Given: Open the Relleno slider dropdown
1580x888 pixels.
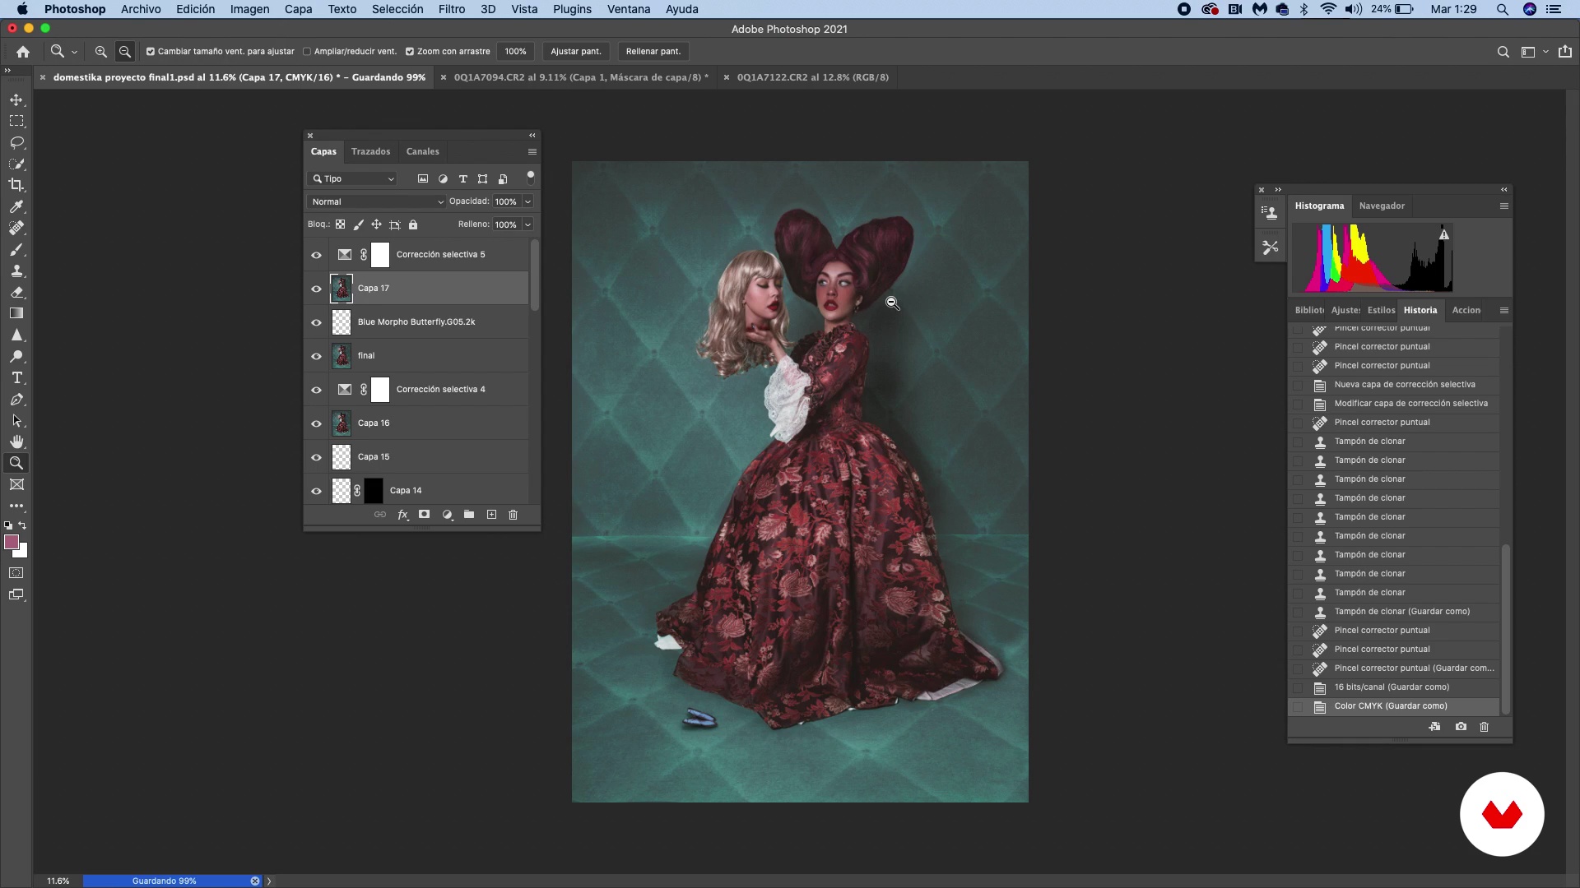Looking at the screenshot, I should click(x=527, y=224).
